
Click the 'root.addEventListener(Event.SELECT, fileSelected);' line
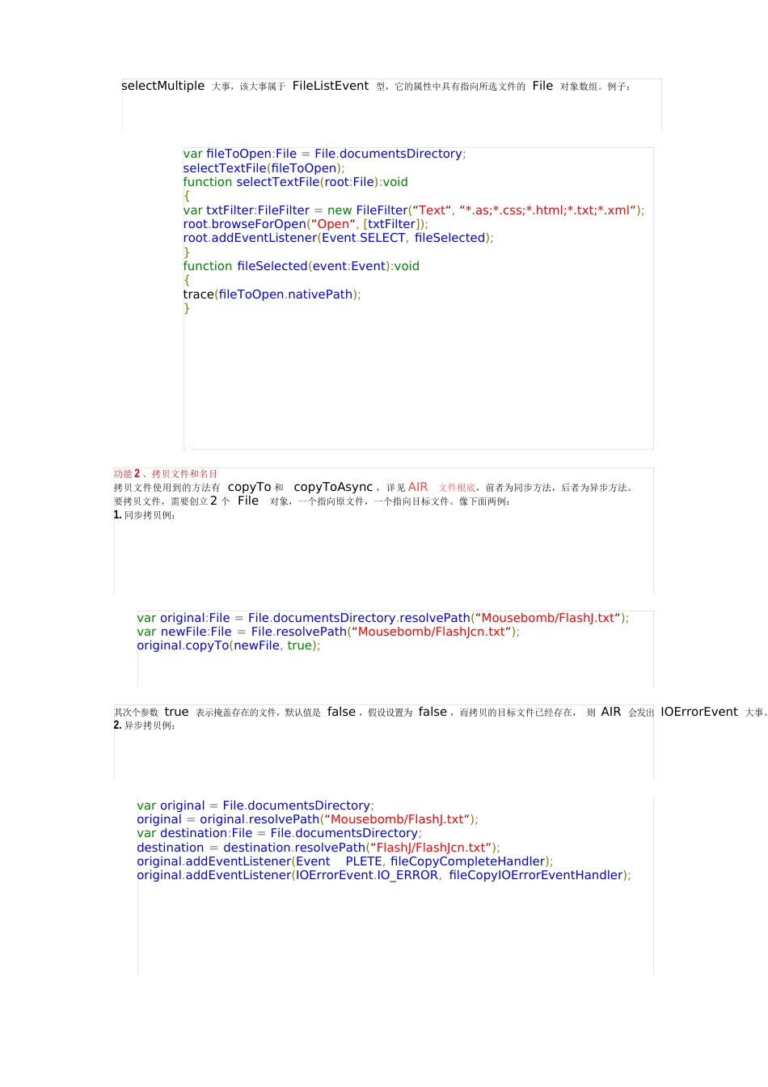pyautogui.click(x=338, y=238)
